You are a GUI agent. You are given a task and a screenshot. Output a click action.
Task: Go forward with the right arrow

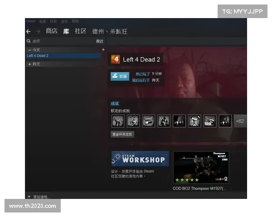pyautogui.click(x=38, y=32)
